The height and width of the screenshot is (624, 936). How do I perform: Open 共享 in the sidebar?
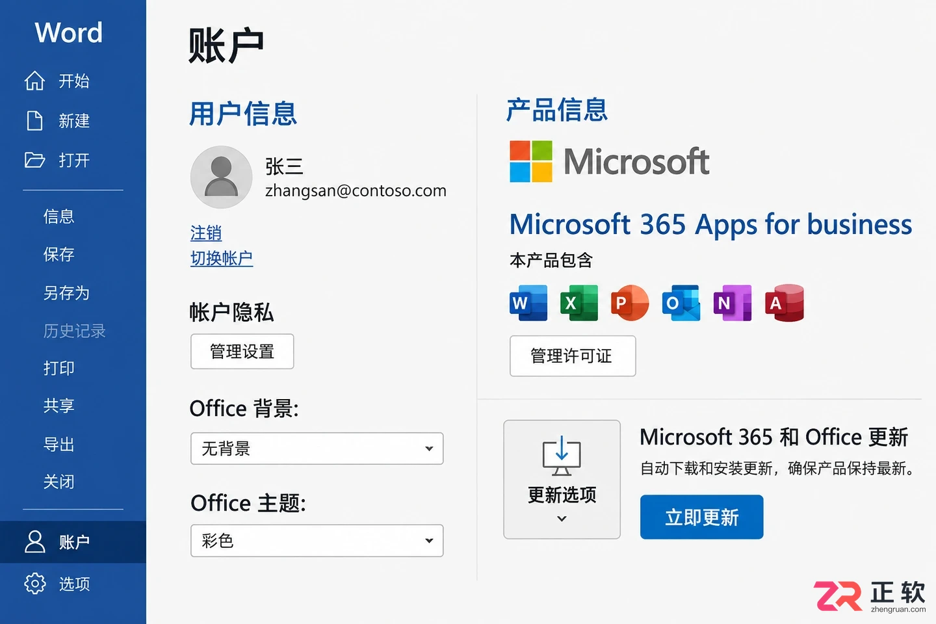[59, 406]
